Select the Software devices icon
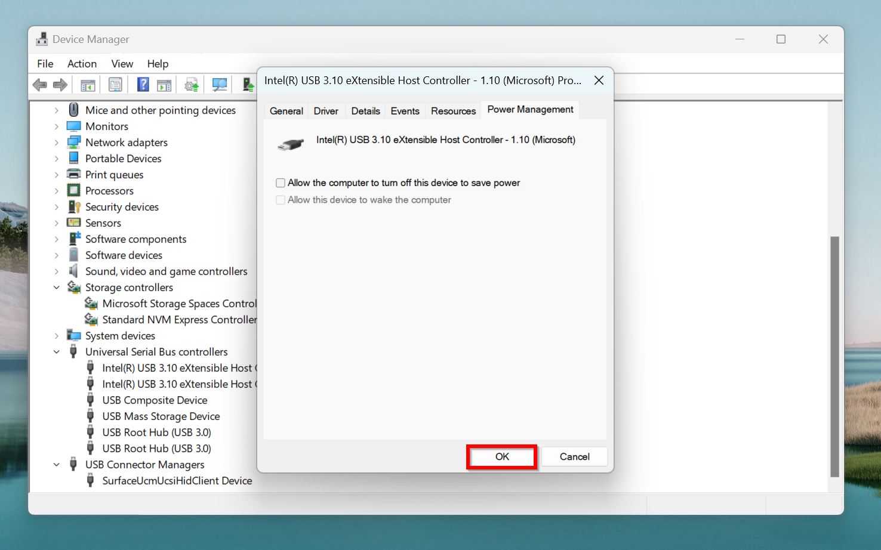The image size is (881, 550). pos(74,255)
